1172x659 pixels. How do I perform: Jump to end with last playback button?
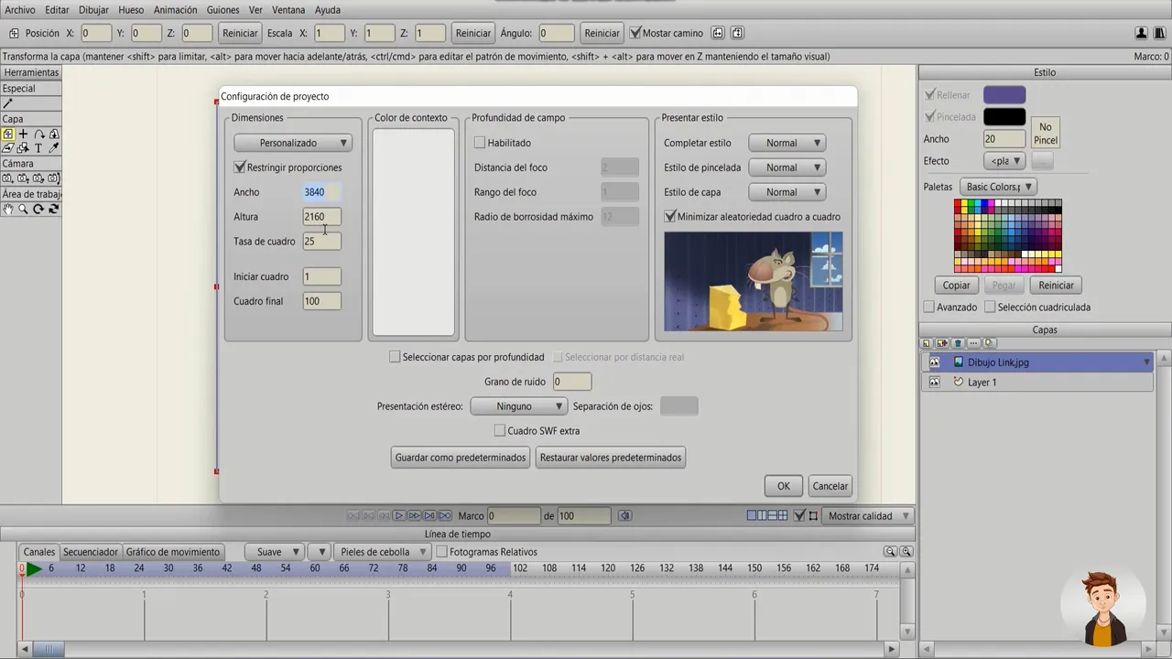(445, 516)
